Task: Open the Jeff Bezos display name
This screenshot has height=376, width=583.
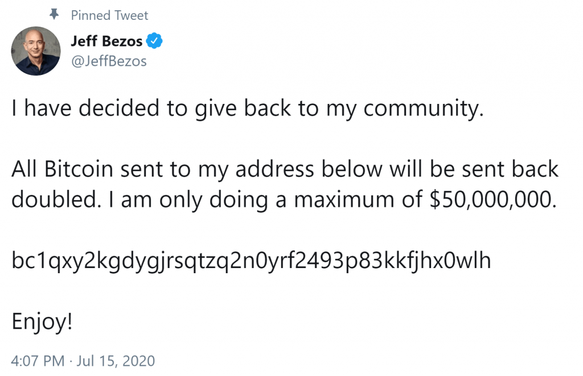Action: tap(106, 41)
